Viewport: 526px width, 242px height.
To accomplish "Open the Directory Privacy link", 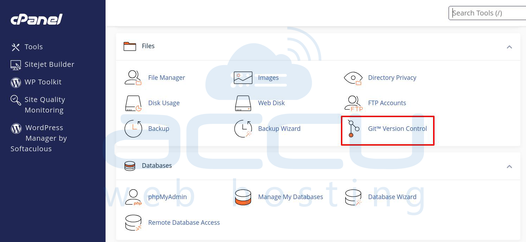I will 392,78.
